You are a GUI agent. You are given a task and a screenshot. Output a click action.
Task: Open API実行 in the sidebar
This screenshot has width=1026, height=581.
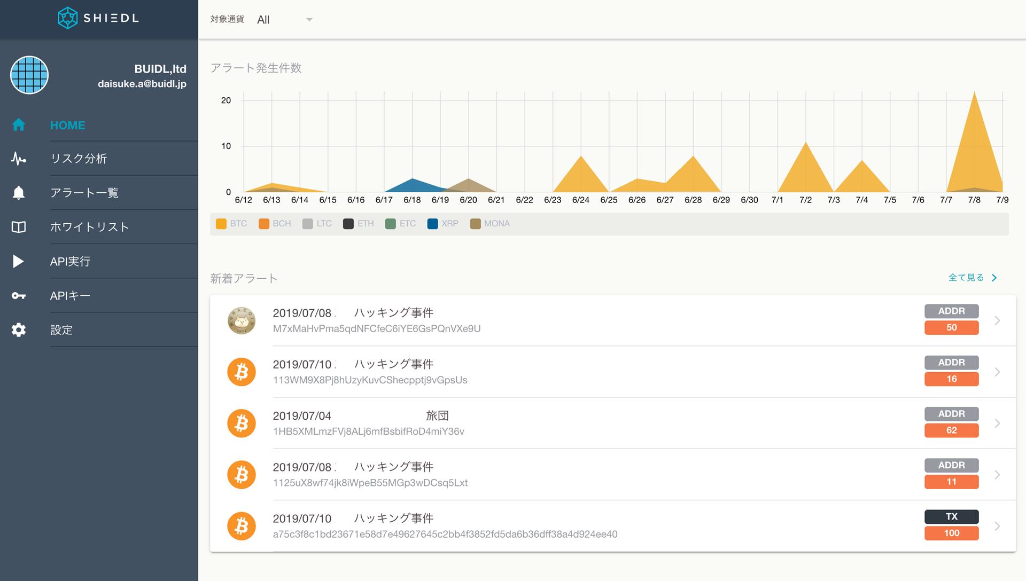(x=70, y=261)
